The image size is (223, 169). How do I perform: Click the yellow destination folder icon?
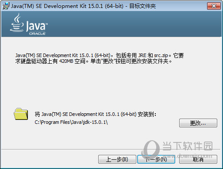21,114
